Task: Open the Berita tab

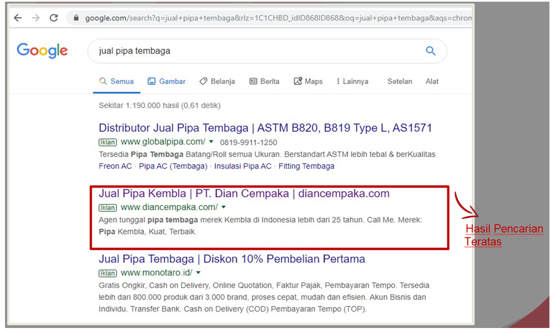Action: (x=264, y=82)
